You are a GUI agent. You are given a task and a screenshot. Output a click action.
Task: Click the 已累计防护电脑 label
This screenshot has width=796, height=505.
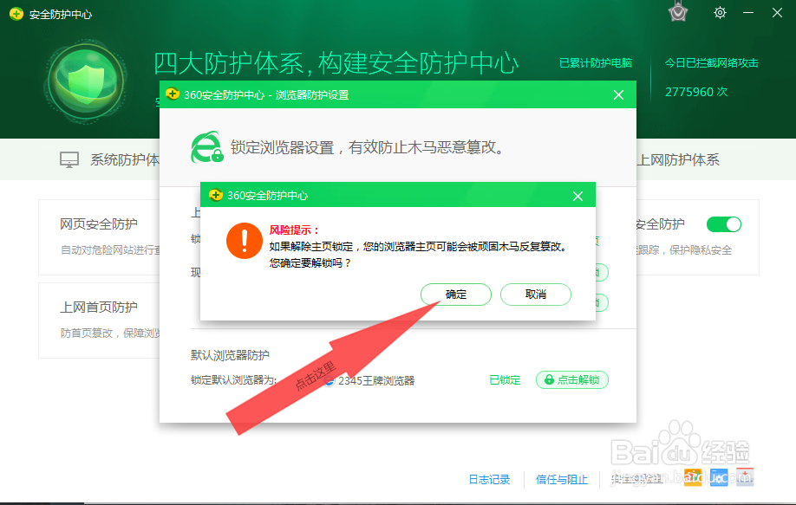(x=596, y=63)
